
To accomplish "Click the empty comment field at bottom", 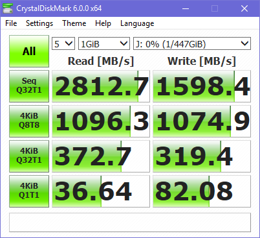I will (130, 222).
